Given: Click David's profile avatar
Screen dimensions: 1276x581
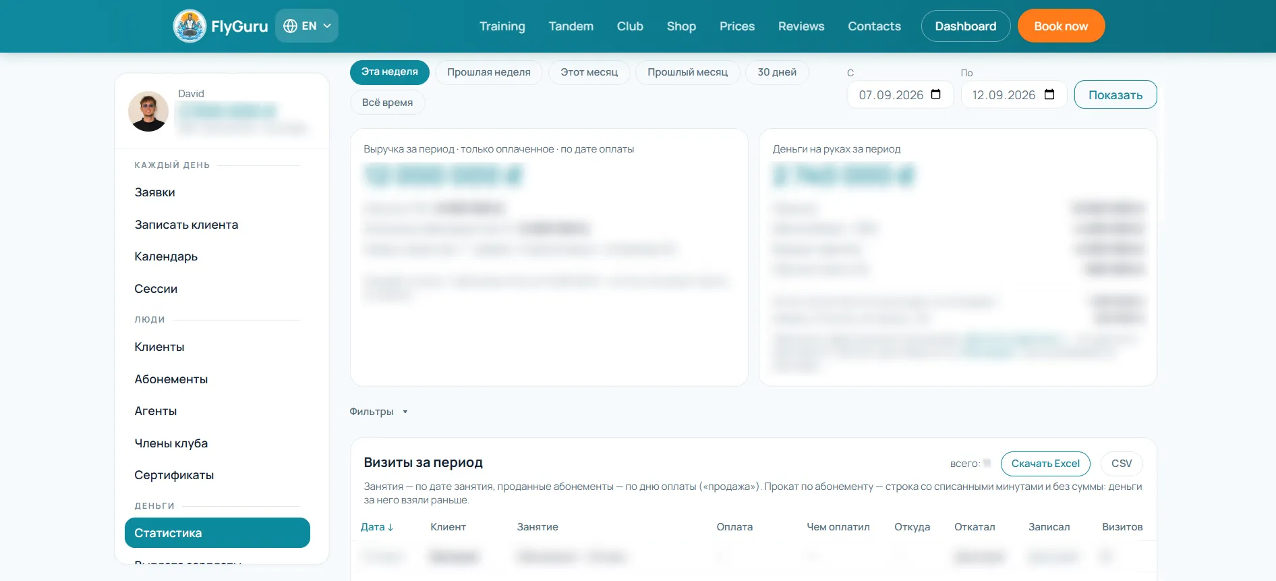Looking at the screenshot, I should 148,111.
